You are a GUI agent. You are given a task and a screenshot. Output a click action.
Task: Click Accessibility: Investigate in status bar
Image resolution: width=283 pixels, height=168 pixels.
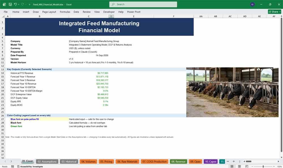click(30, 167)
